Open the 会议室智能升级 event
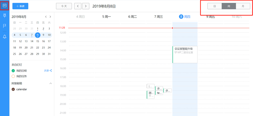The image size is (253, 116). tap(185, 55)
